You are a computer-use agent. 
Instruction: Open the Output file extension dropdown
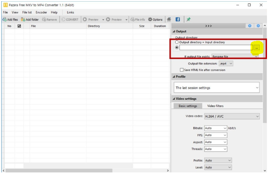226,63
